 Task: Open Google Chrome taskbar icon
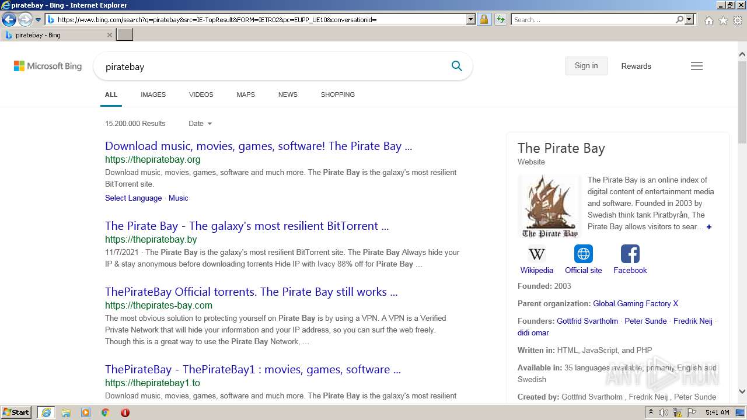tap(105, 412)
